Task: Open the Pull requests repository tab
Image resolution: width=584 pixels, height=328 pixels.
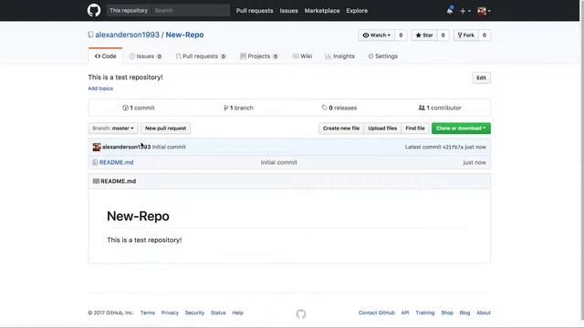Action: point(201,56)
